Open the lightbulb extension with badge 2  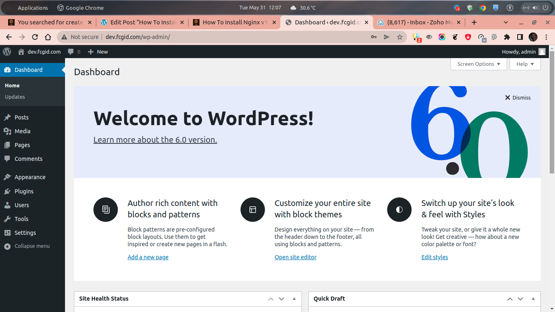pos(416,37)
